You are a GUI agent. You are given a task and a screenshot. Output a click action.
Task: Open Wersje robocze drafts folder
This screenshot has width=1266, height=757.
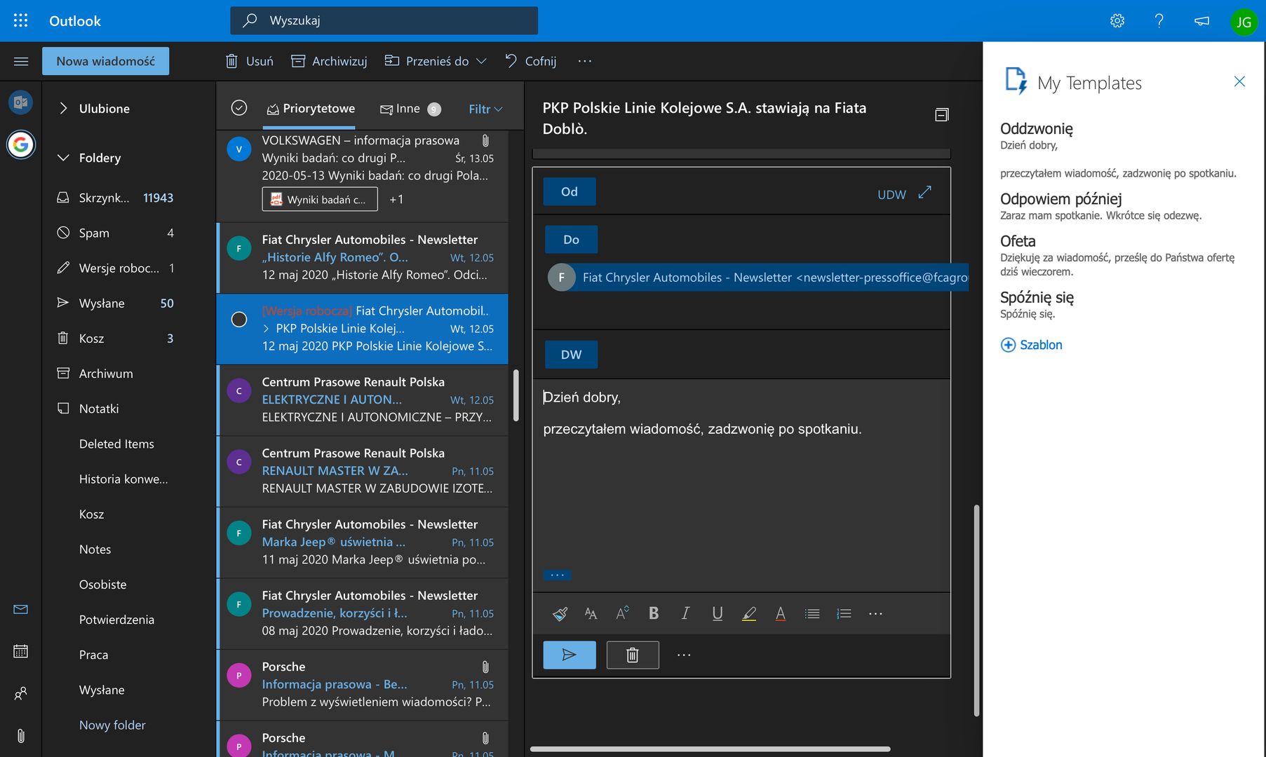[x=115, y=268]
